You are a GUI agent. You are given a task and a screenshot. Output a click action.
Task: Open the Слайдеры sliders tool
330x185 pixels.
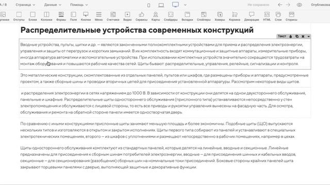(171, 16)
